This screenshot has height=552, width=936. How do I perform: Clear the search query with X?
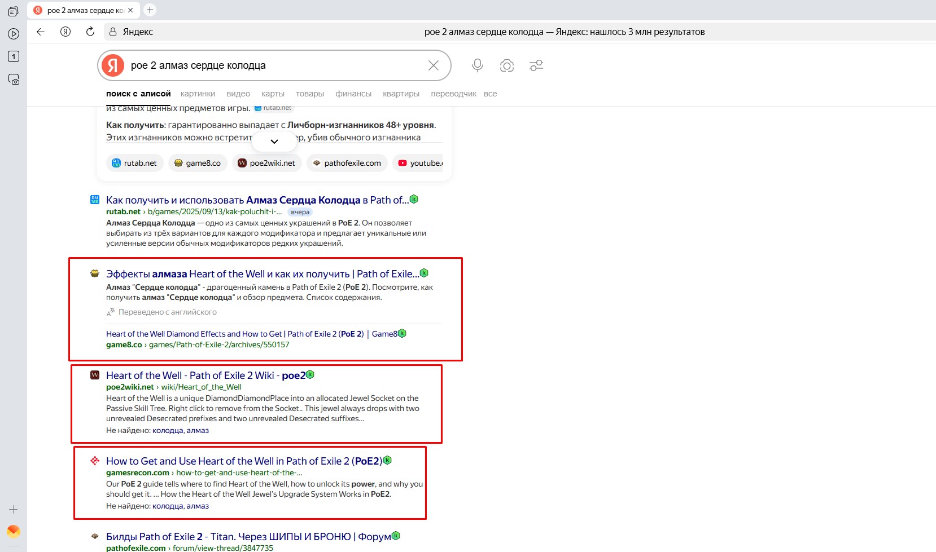(433, 65)
